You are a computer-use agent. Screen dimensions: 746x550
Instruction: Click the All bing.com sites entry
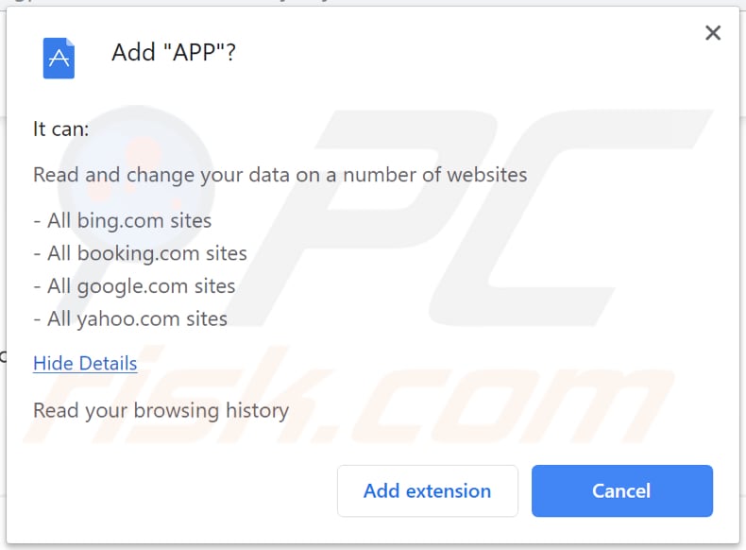tap(122, 221)
